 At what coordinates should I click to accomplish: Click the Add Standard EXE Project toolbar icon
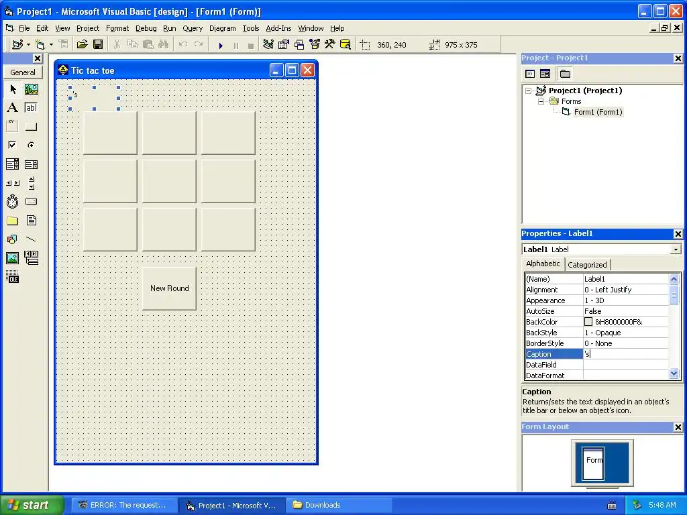[17, 45]
